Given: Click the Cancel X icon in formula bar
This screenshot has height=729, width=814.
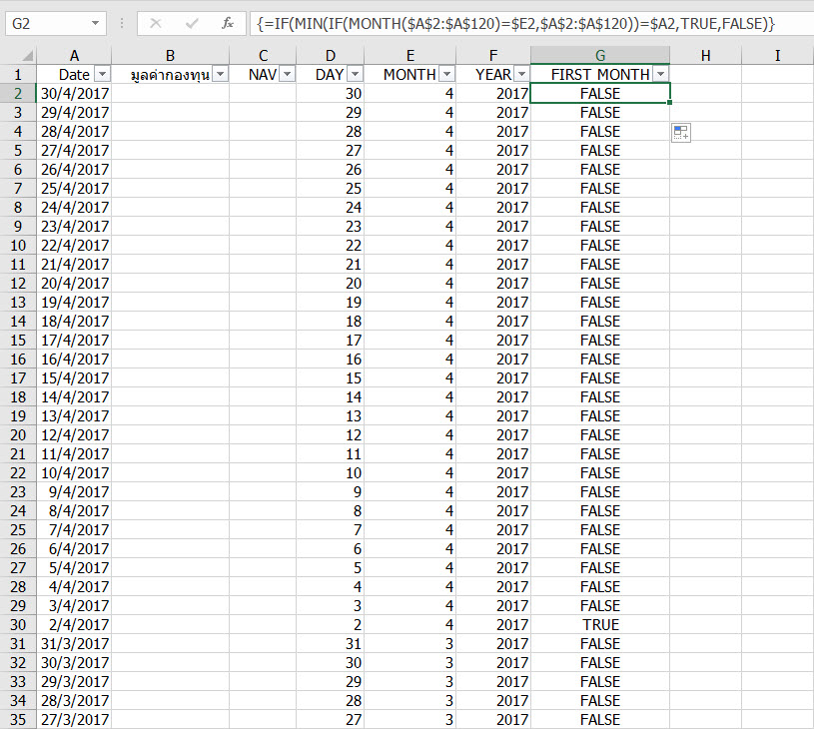Looking at the screenshot, I should tap(155, 23).
